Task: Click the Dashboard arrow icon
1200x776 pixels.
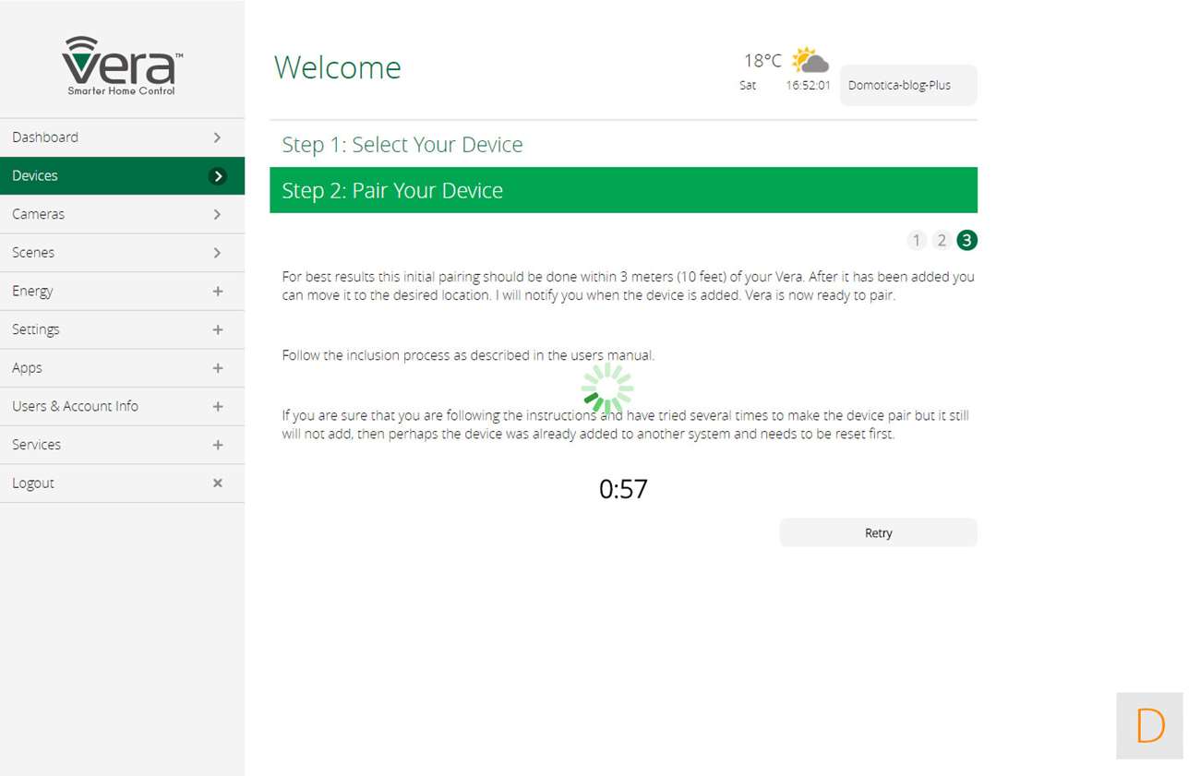Action: click(x=218, y=137)
